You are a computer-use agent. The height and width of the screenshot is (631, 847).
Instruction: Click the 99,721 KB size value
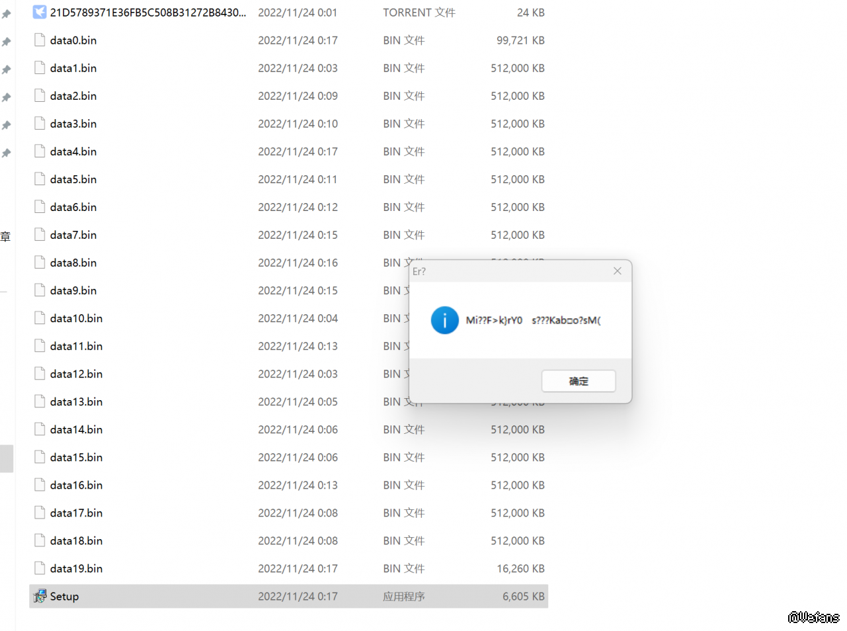[520, 40]
